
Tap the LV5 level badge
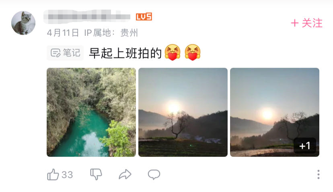(x=144, y=17)
